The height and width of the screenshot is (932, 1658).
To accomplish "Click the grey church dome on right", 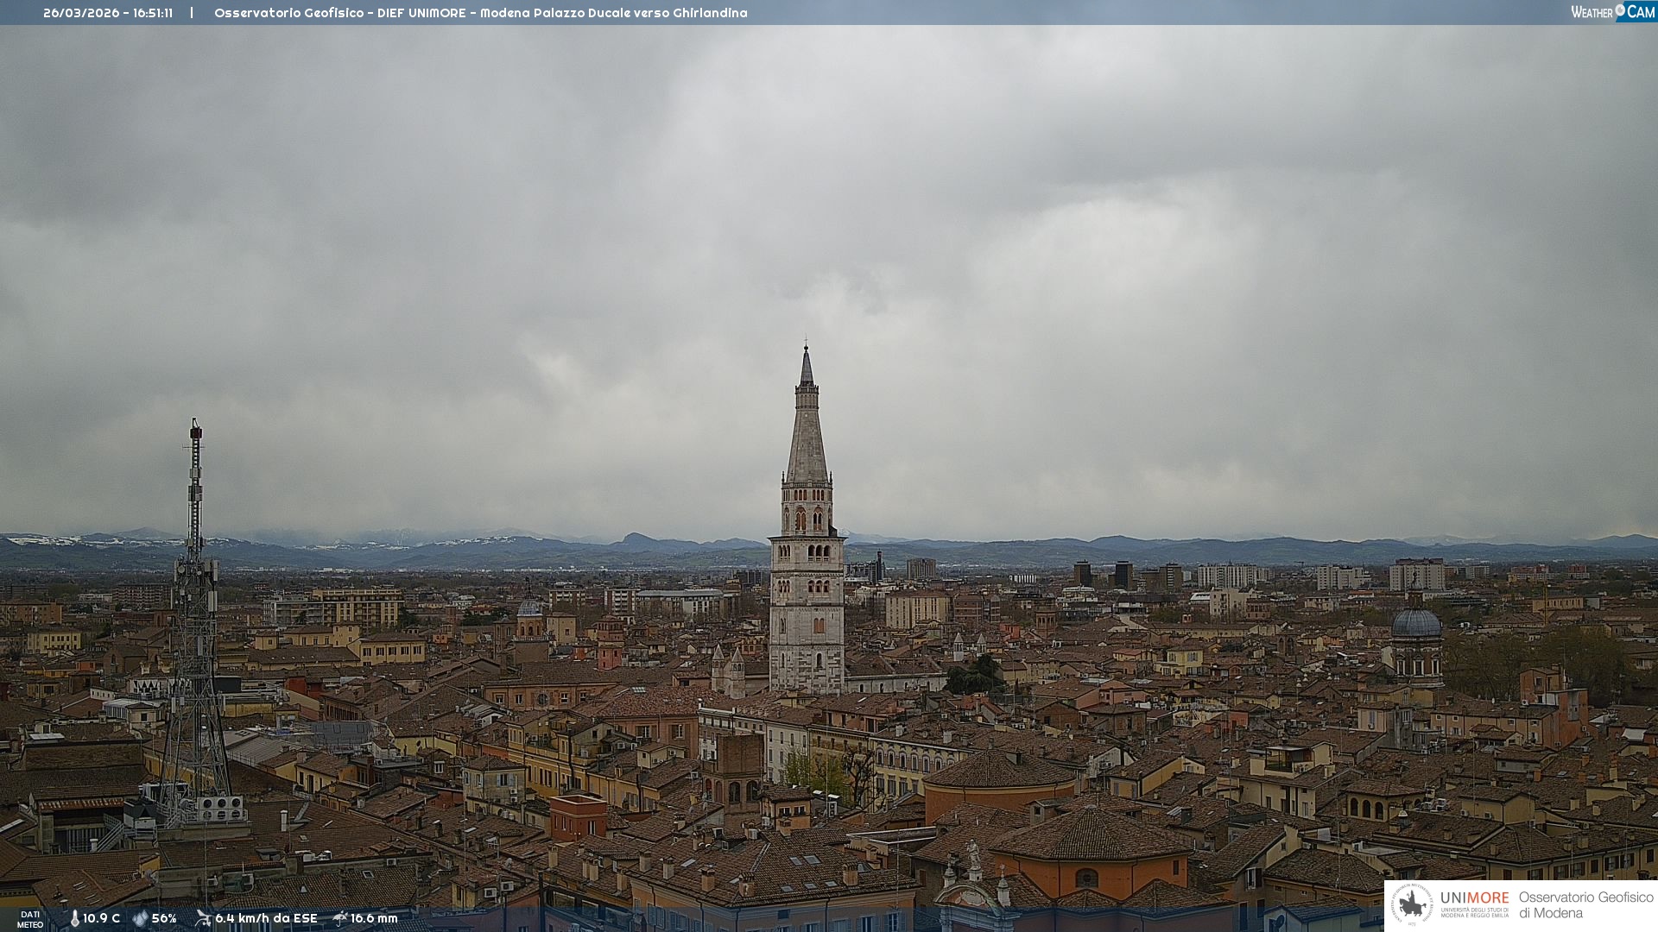I will tap(1416, 624).
